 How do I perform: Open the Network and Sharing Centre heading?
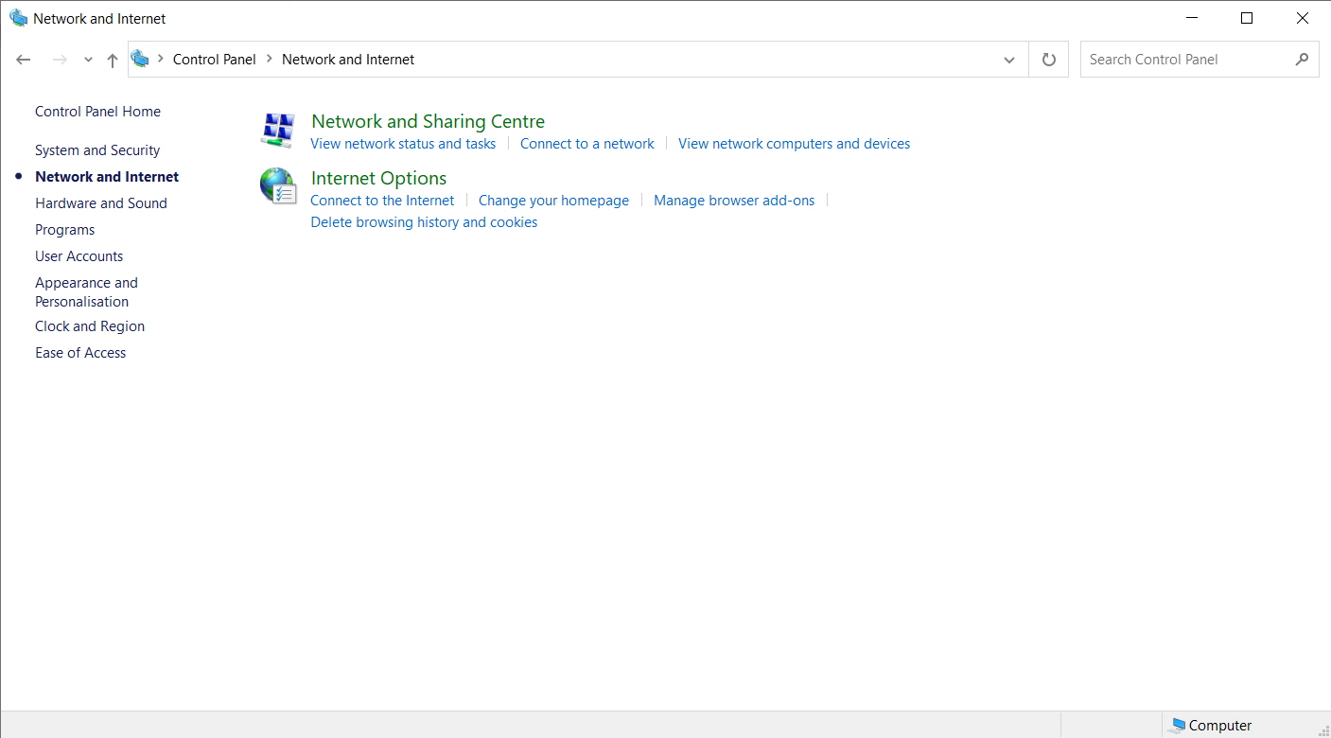[x=428, y=121]
